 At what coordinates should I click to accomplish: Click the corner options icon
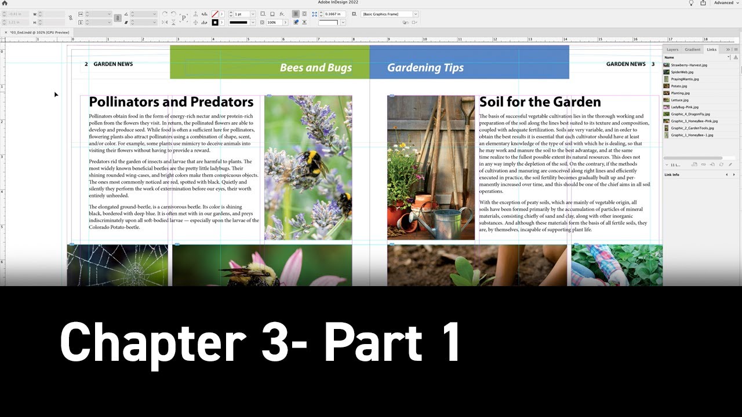coord(263,14)
